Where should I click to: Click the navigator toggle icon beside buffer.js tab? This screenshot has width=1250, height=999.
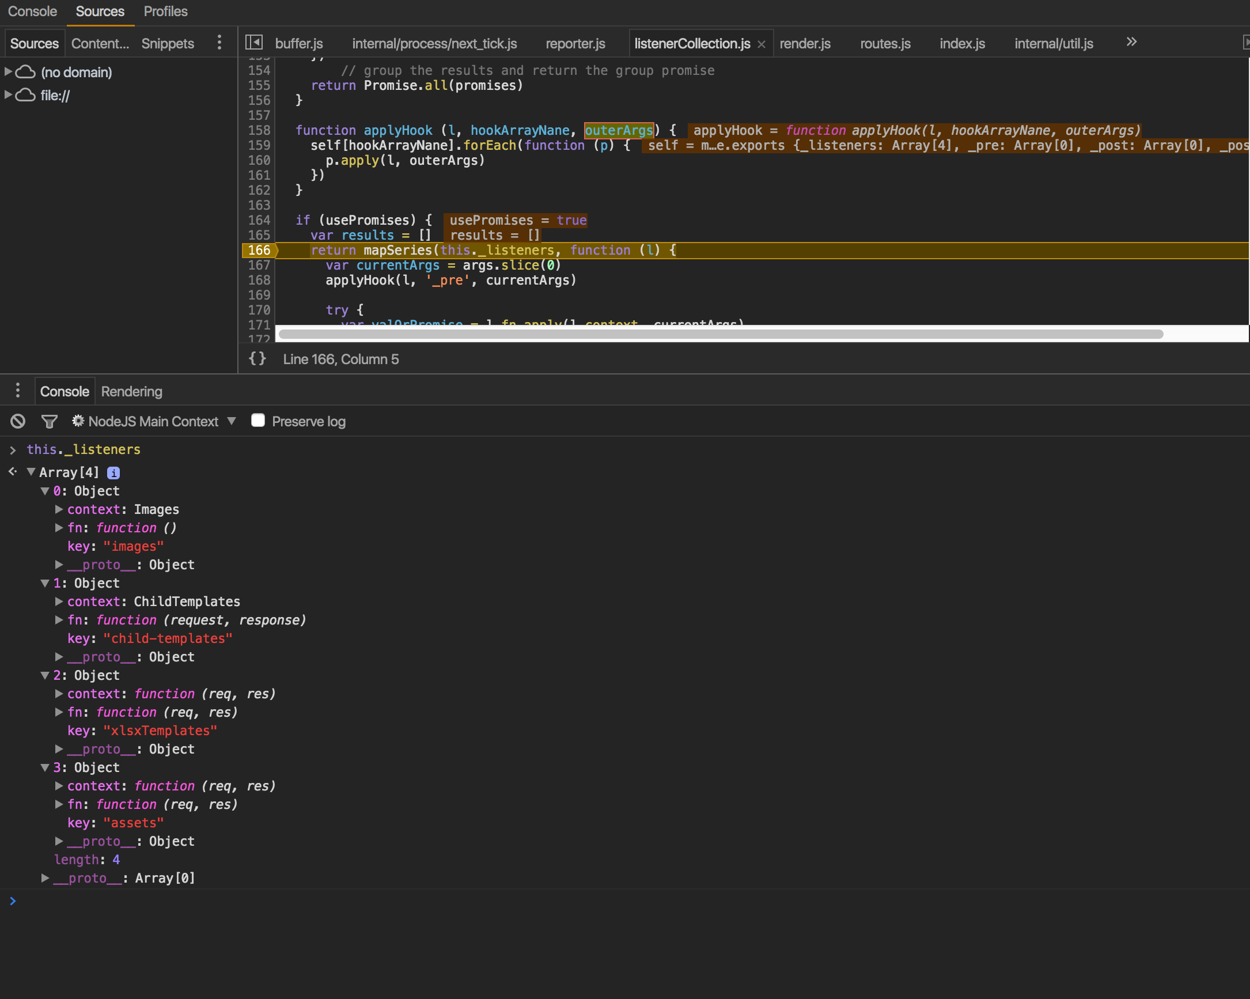(x=255, y=42)
